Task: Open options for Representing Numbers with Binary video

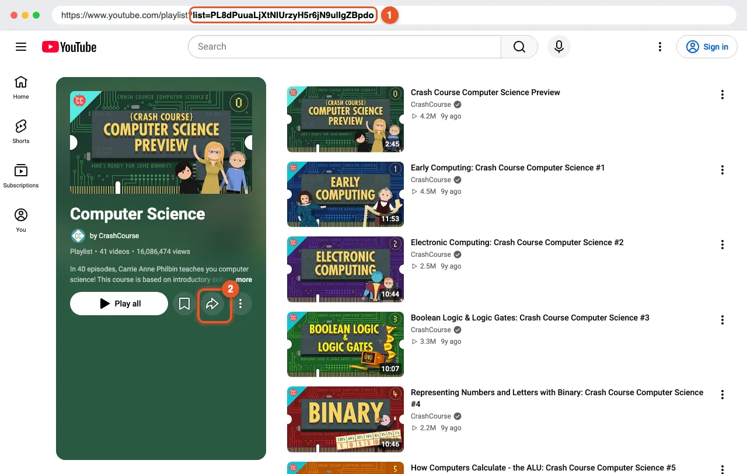Action: [x=722, y=395]
